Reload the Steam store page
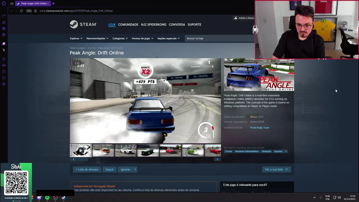 click(x=21, y=11)
